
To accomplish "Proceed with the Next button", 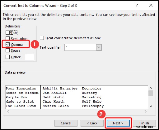I will pyautogui.click(x=118, y=123).
